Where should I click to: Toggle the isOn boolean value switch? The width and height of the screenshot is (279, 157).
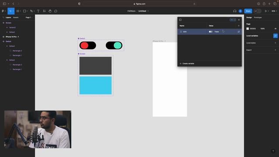click(211, 32)
